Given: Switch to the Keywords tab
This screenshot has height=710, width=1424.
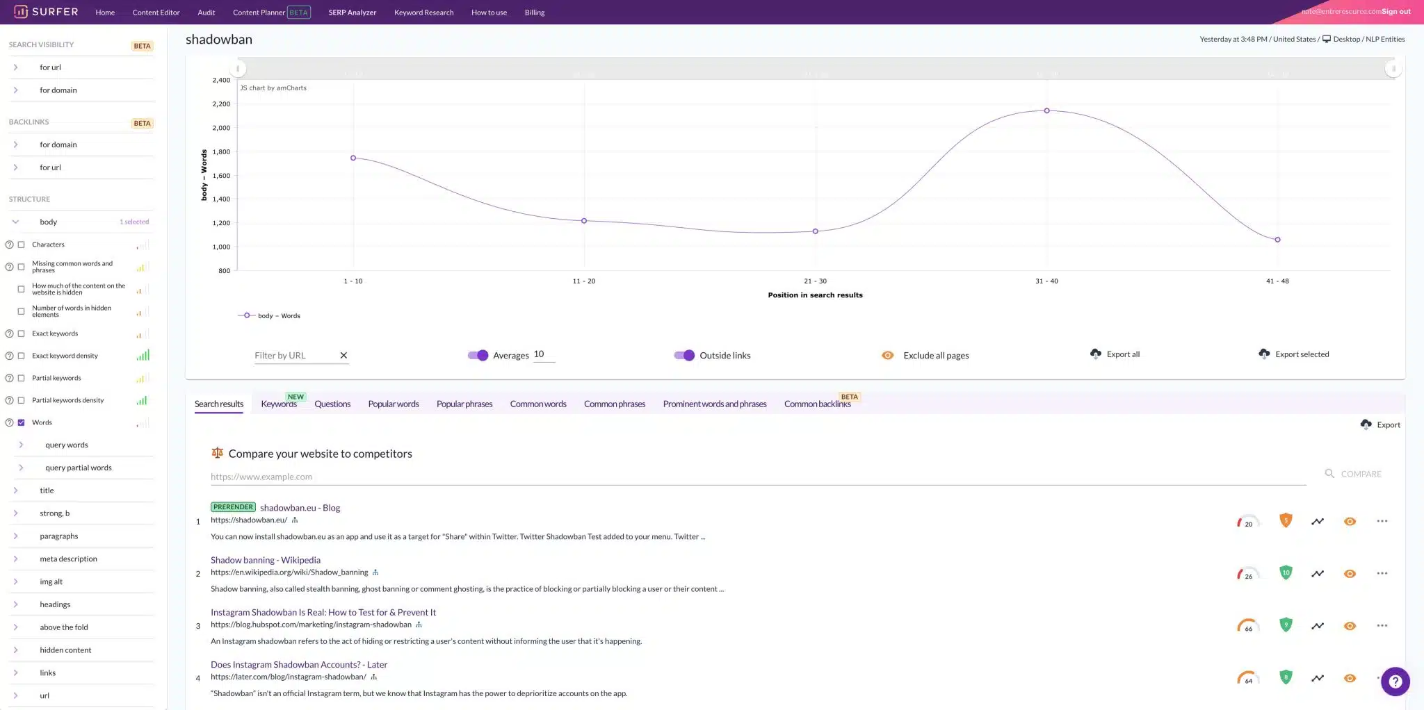Looking at the screenshot, I should click(x=279, y=404).
